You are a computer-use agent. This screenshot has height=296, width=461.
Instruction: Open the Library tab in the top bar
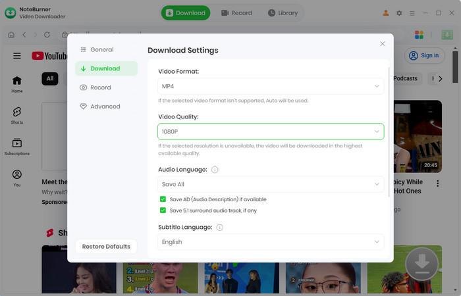(283, 13)
